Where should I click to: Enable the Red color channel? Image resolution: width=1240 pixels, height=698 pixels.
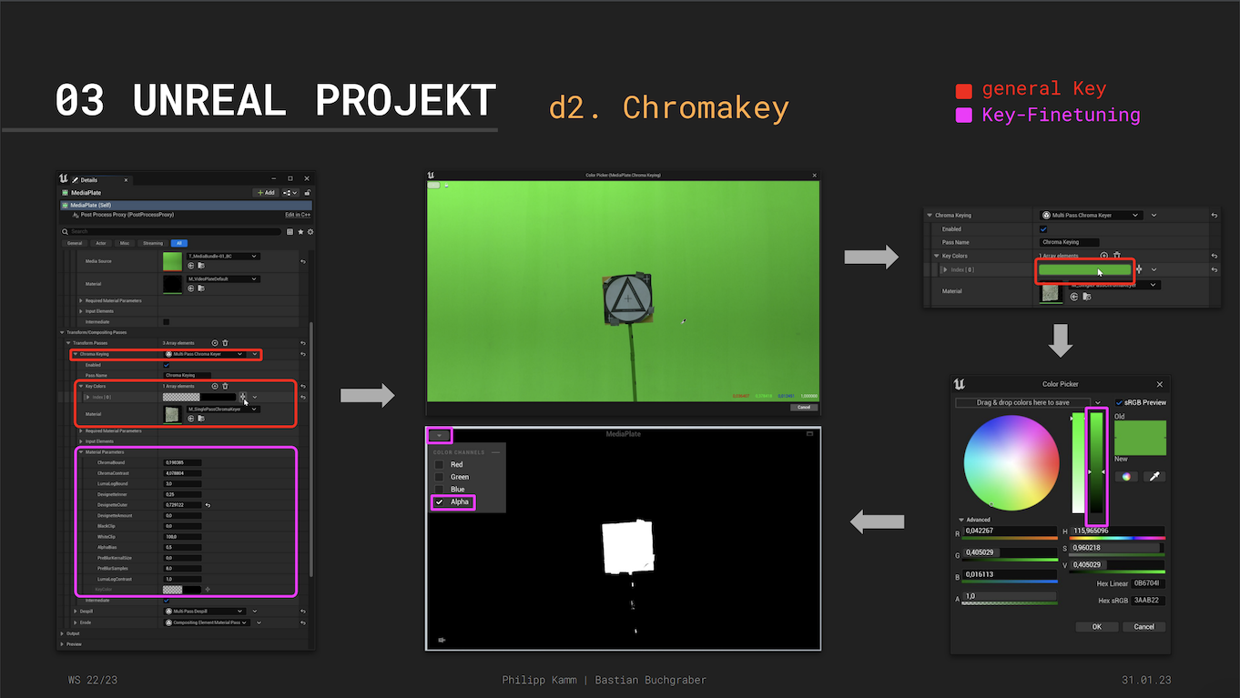click(x=440, y=465)
